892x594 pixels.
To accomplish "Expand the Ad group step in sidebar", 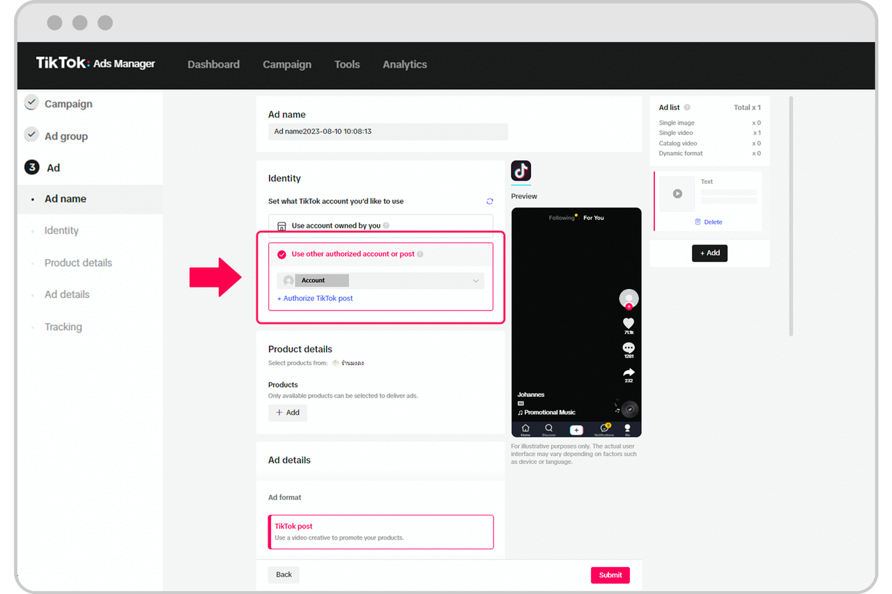I will click(x=66, y=136).
